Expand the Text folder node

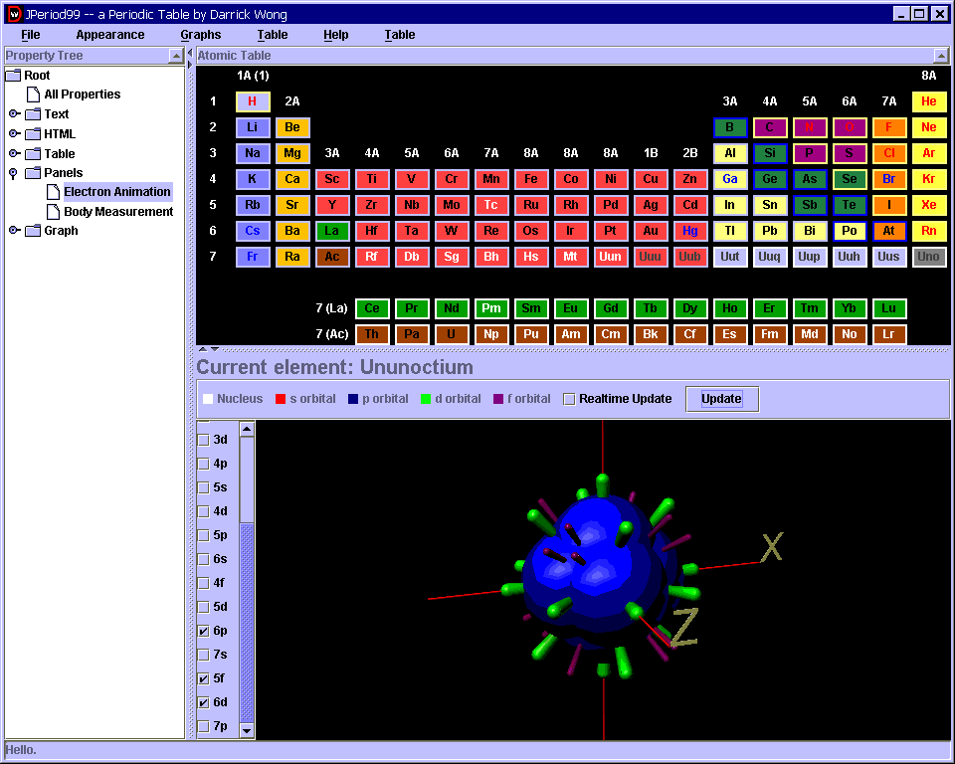pos(14,114)
